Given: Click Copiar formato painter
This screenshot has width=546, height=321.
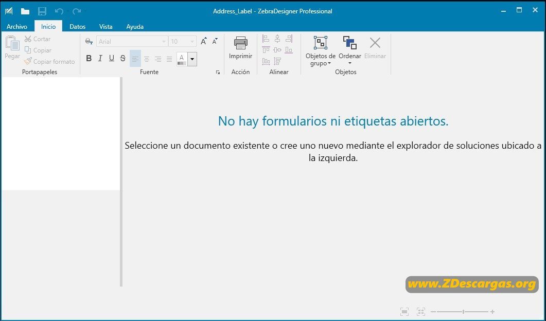Looking at the screenshot, I should 49,61.
